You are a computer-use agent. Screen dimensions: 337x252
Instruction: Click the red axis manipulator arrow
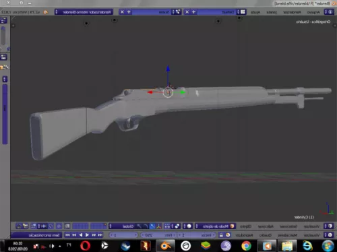(x=150, y=92)
